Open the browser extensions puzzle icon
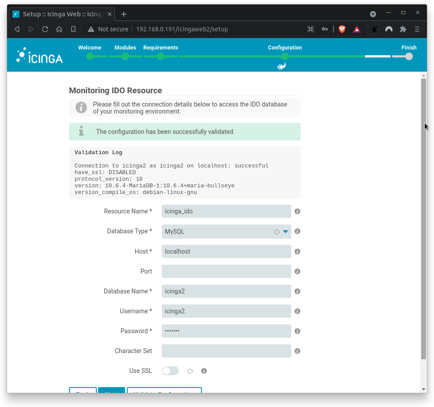This screenshot has width=434, height=407. (x=403, y=29)
